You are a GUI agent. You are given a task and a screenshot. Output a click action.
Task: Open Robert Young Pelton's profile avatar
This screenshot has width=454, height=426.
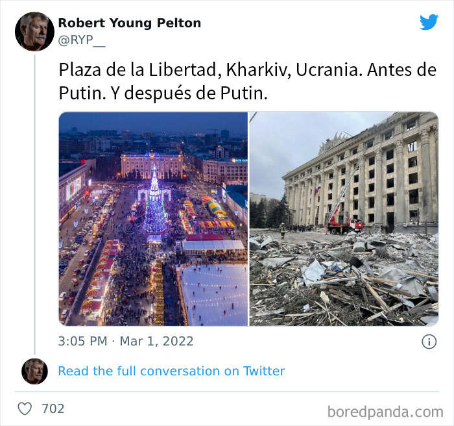click(34, 32)
